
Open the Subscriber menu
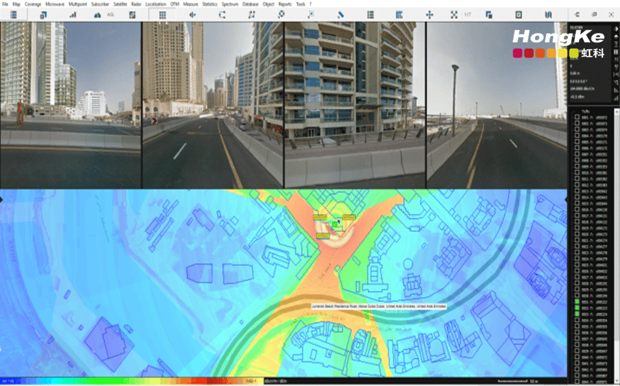point(100,4)
